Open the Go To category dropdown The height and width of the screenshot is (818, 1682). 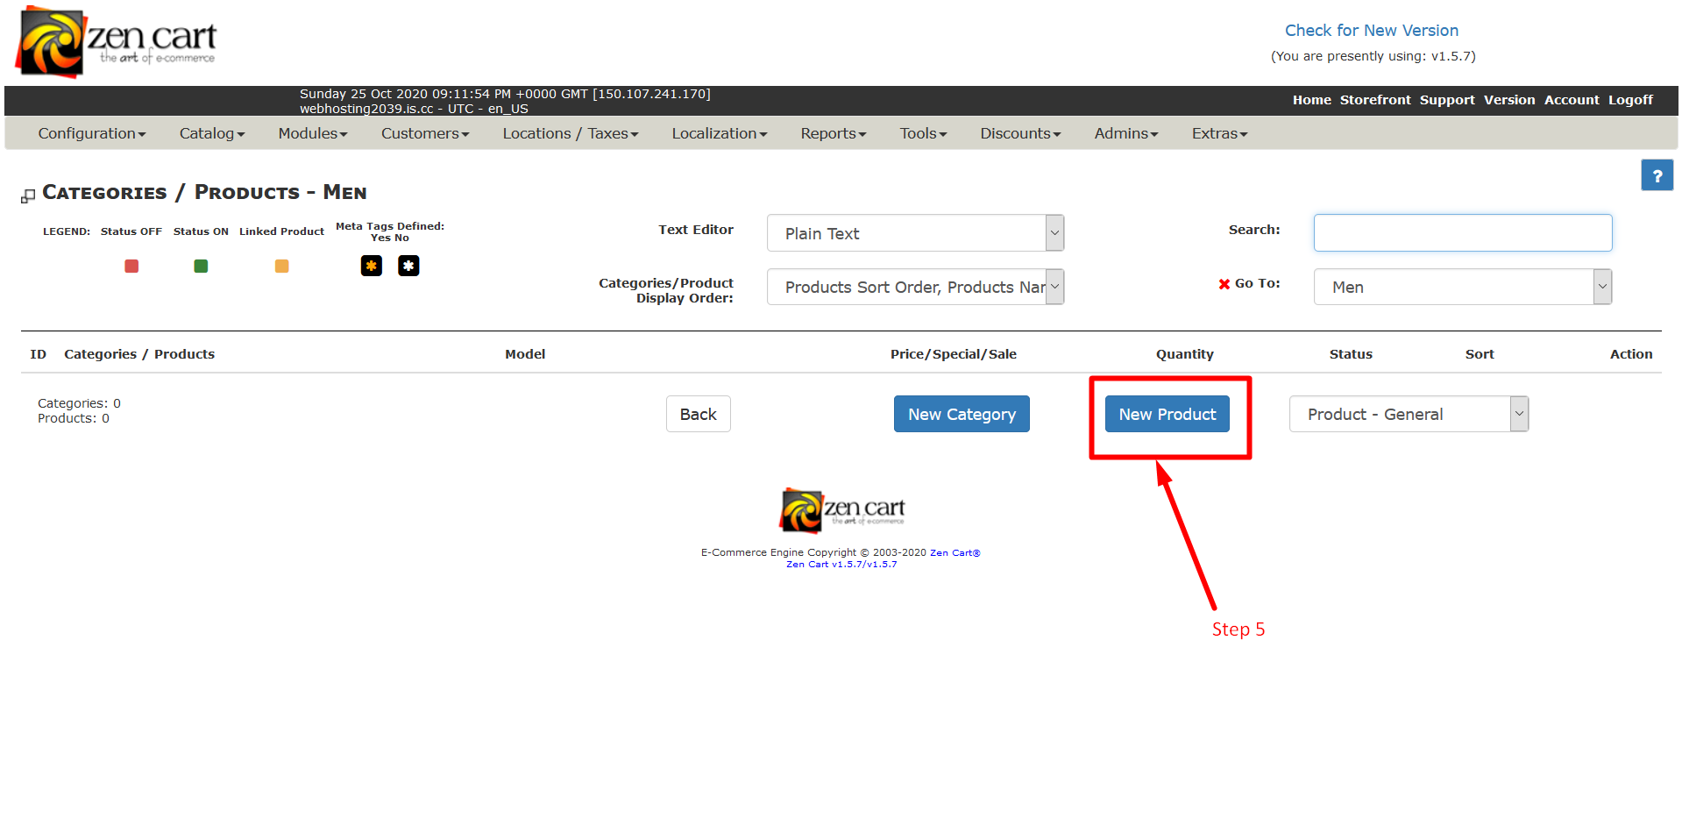(1462, 287)
